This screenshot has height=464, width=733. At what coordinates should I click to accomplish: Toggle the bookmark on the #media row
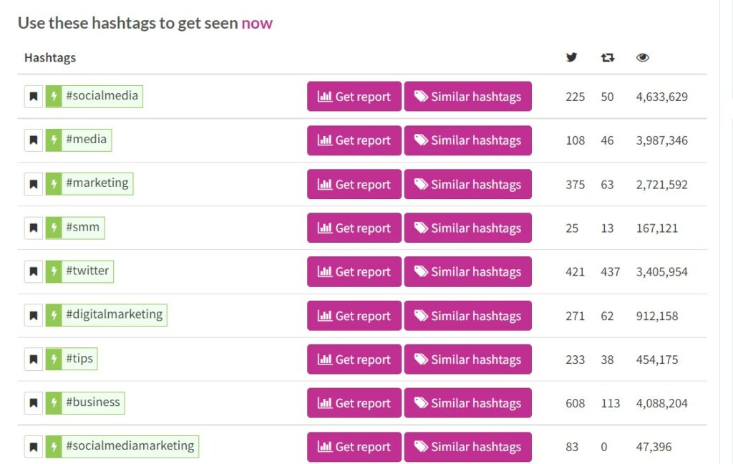click(33, 140)
